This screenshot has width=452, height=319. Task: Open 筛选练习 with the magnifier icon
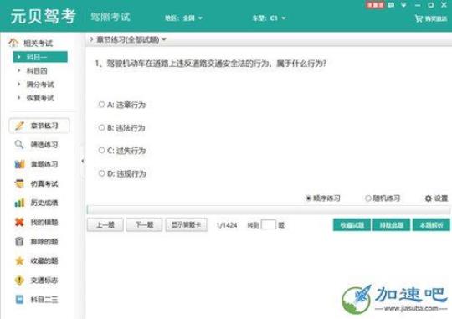tap(37, 145)
